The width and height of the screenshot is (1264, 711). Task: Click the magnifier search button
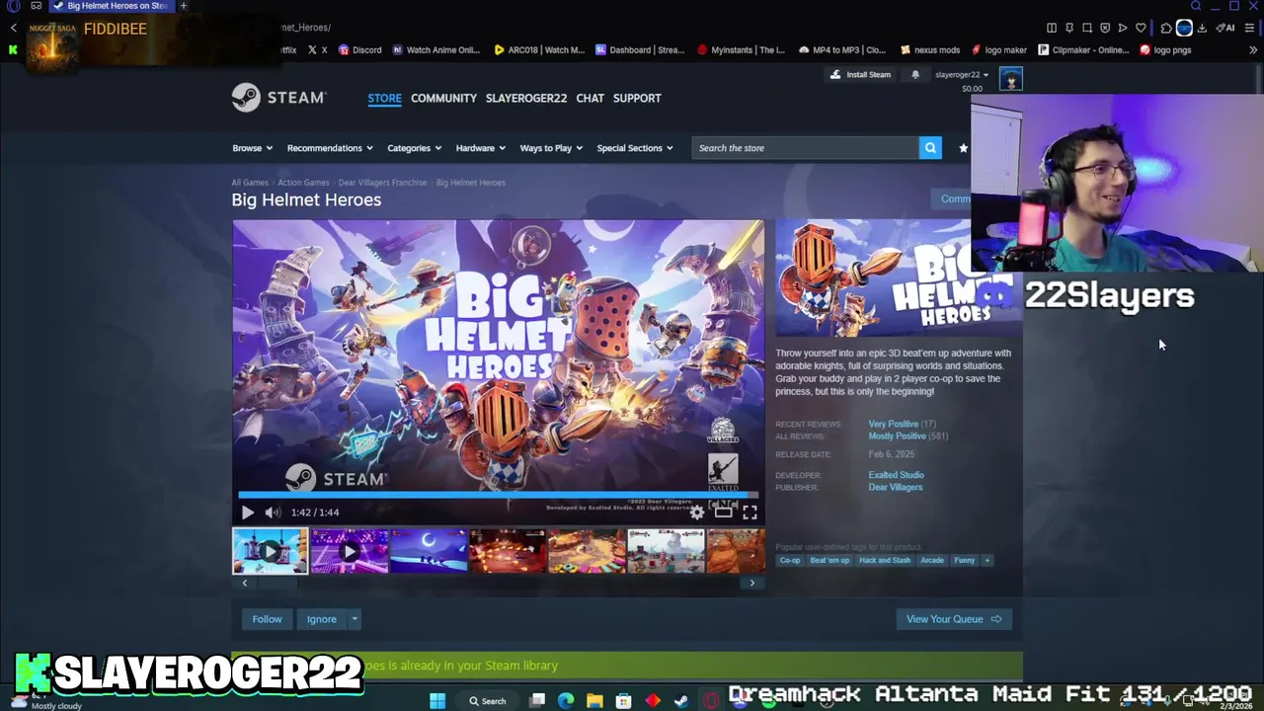(930, 148)
